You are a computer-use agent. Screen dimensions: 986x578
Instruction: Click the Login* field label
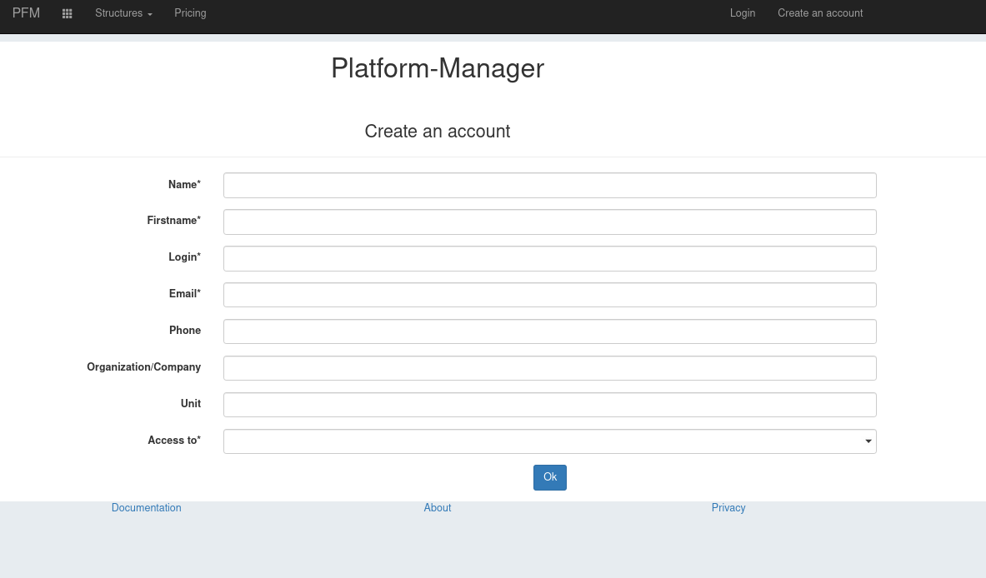pos(184,257)
